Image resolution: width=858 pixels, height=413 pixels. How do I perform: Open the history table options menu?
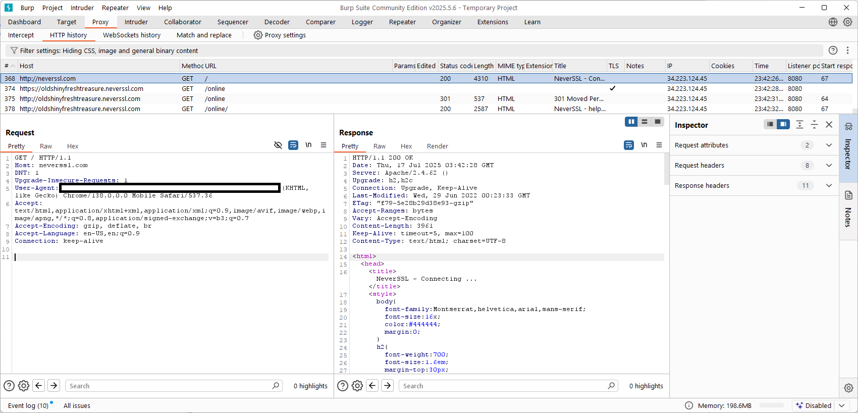point(848,50)
